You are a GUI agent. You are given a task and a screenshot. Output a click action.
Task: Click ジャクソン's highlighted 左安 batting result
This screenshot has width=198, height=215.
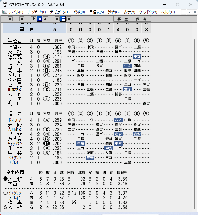tap(90, 158)
